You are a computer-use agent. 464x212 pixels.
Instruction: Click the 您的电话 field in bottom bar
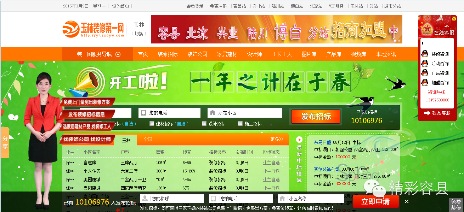[241, 199]
